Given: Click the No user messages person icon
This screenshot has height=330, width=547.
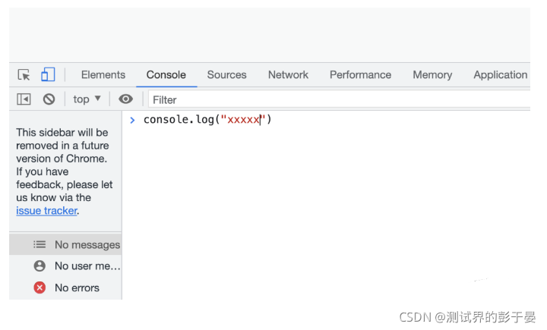Looking at the screenshot, I should click(x=40, y=266).
